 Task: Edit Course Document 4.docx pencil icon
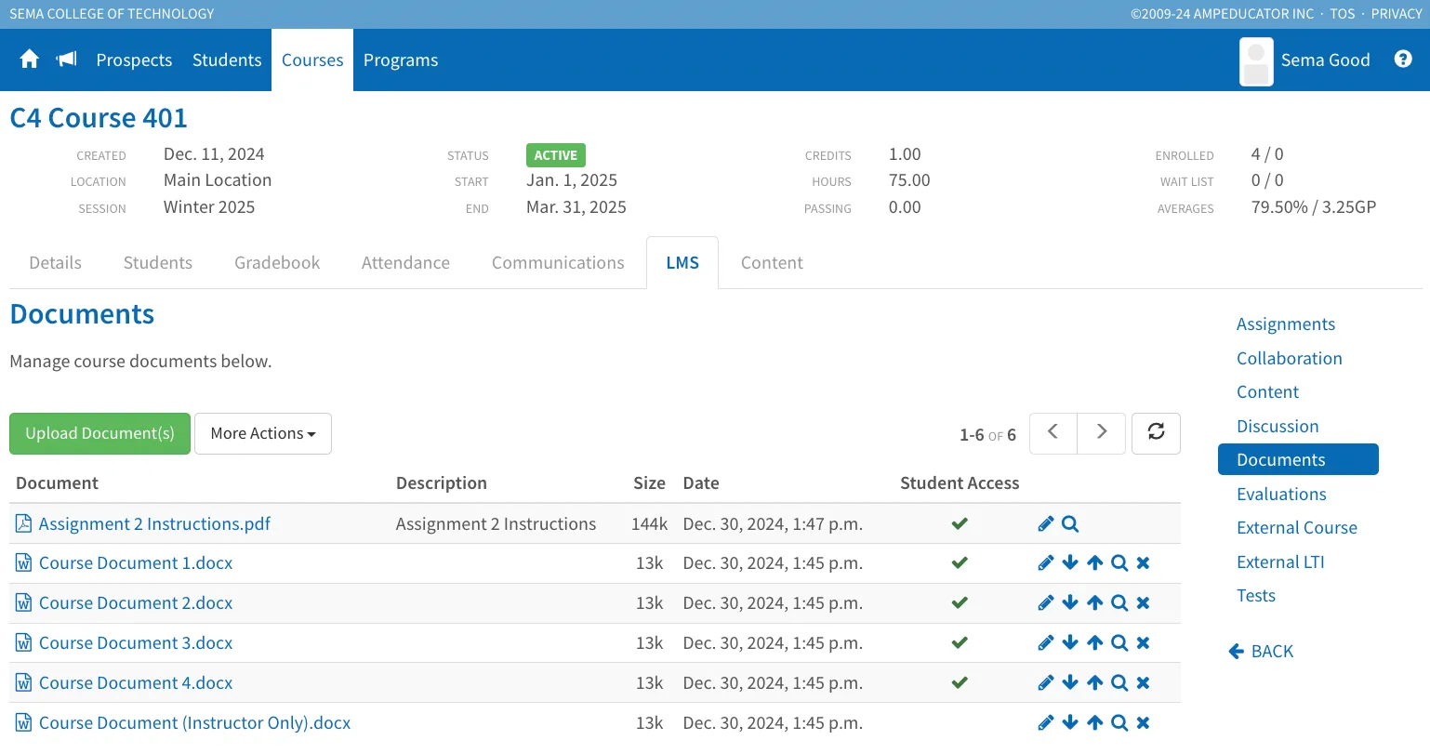tap(1046, 682)
